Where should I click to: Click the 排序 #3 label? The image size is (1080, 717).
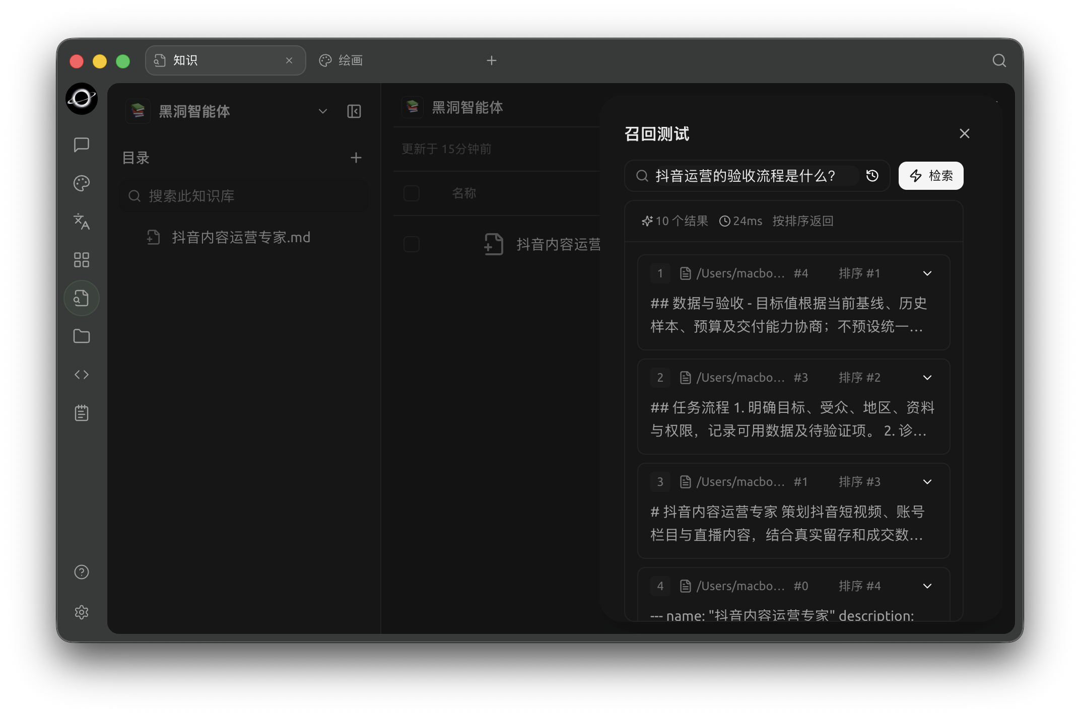859,482
